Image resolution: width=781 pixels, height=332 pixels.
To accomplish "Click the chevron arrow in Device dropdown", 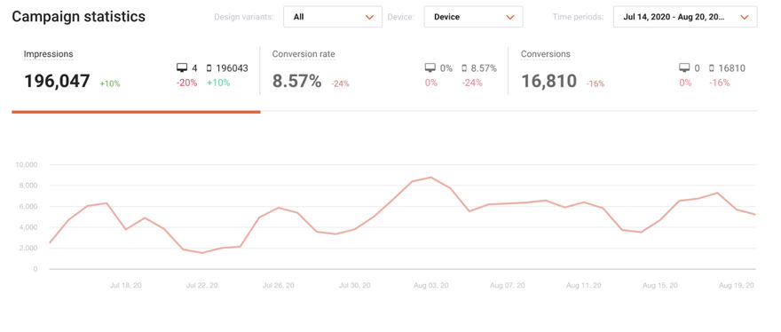I will (x=510, y=17).
